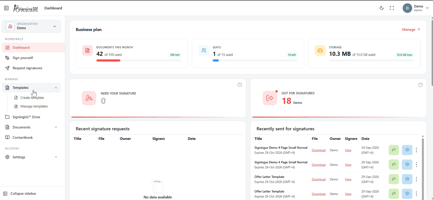Open help on Out for signatures card
Screen dimensions: 433x200
click(x=421, y=85)
